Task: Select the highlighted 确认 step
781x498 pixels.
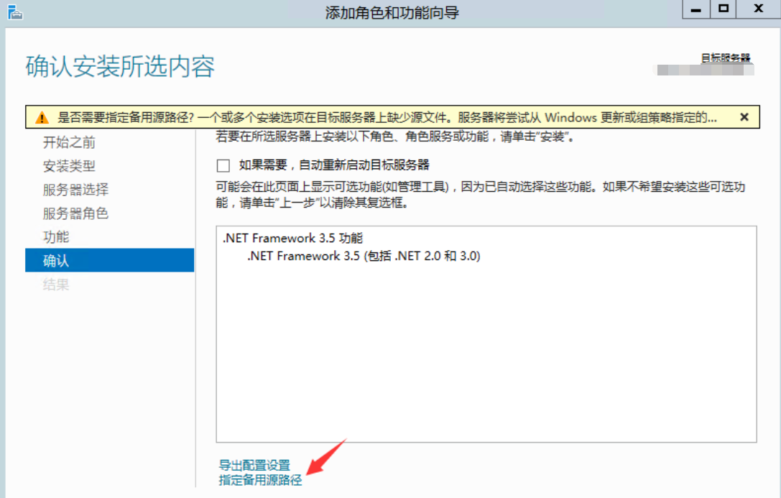Action: (110, 260)
